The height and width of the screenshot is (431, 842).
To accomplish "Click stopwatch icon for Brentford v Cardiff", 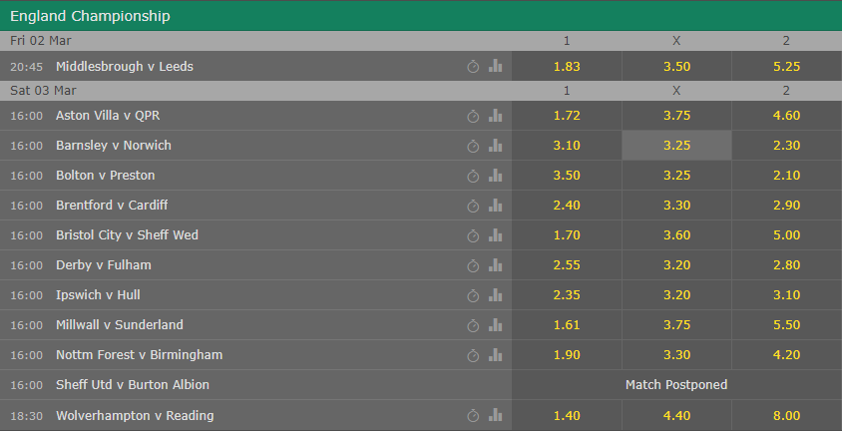I will point(473,206).
